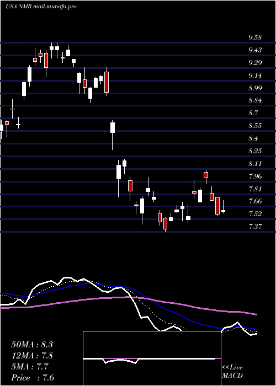This screenshot has width=276, height=386.
Task: Select the 9.14 price axis label
Action: (x=255, y=76)
